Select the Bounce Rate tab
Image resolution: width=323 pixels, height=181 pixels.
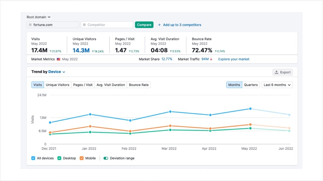point(139,85)
